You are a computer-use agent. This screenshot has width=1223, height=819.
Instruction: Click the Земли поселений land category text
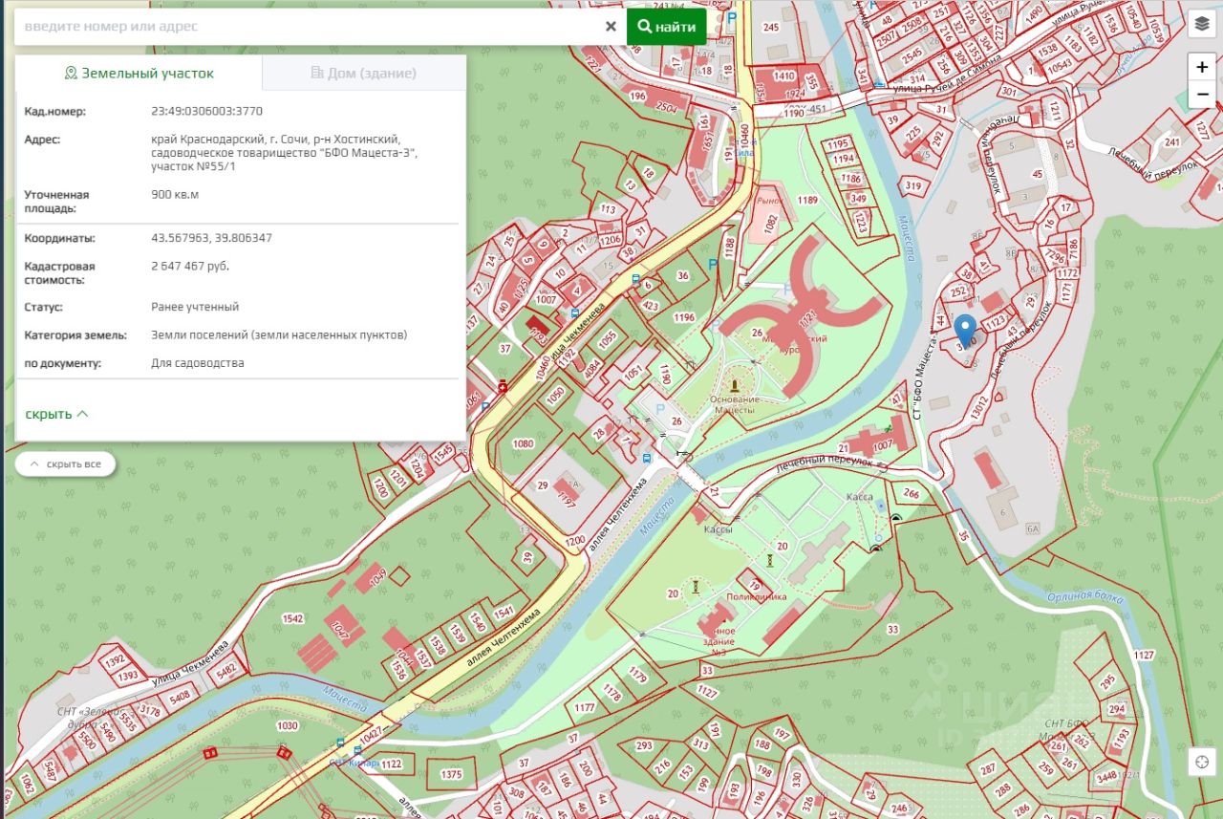click(279, 334)
